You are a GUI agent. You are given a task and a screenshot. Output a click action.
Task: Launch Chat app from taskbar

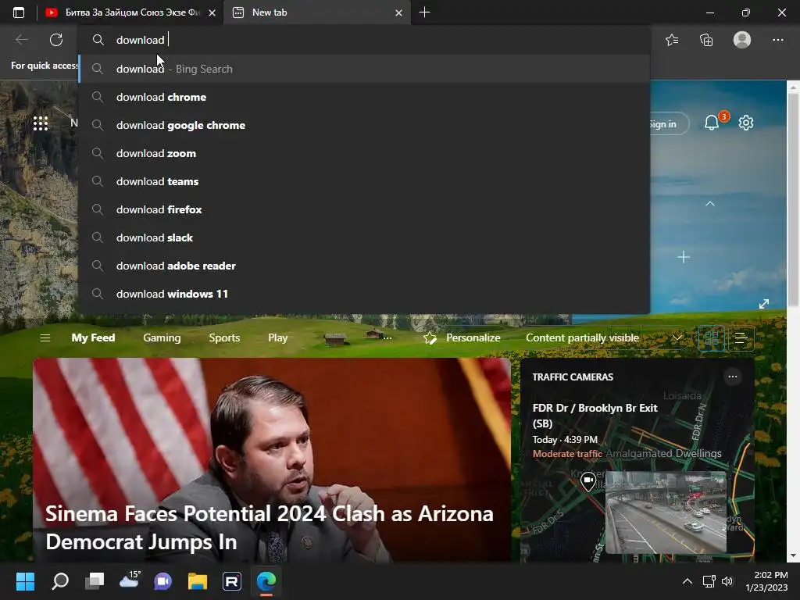click(x=163, y=581)
